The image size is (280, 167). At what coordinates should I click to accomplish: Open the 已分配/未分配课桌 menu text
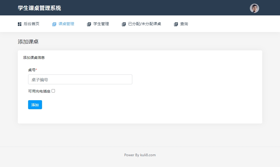click(145, 24)
